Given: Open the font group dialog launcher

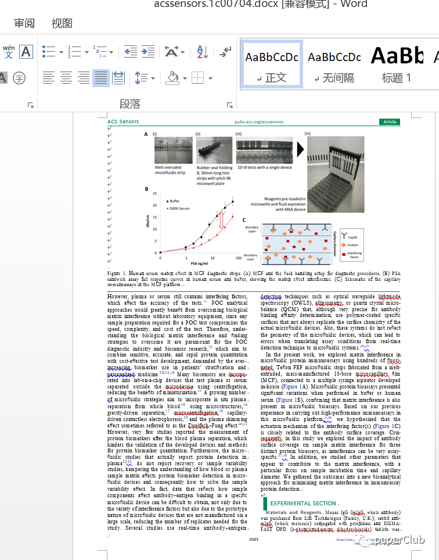Looking at the screenshot, I should [x=31, y=105].
